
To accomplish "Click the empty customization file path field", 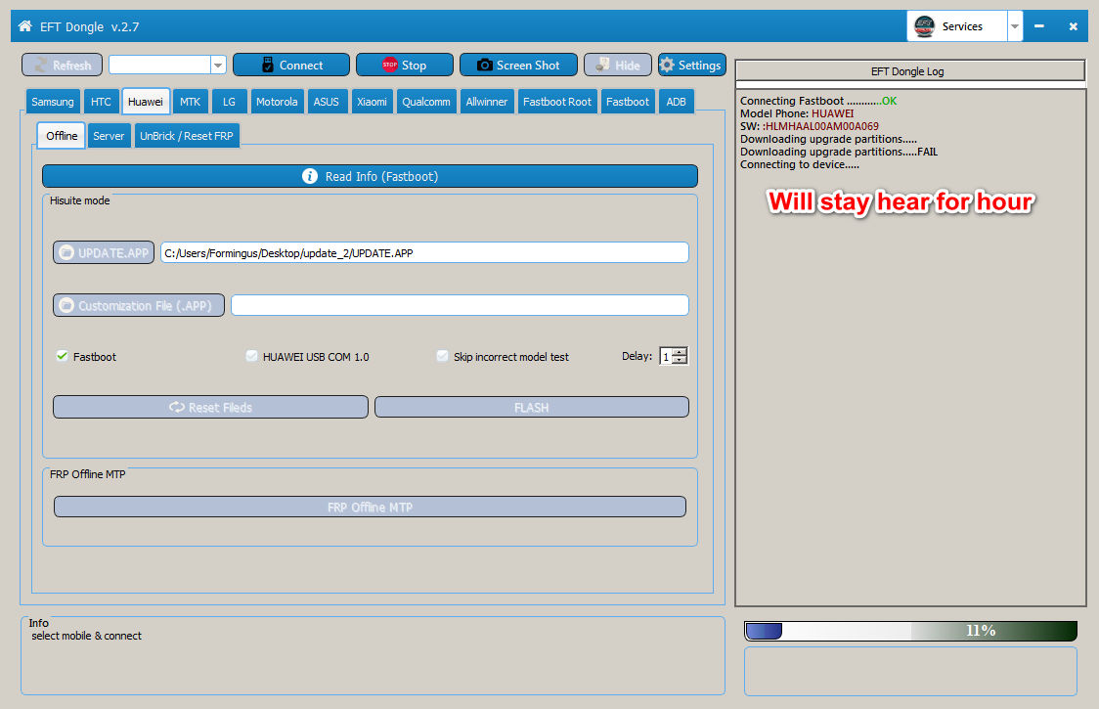I will pos(460,305).
